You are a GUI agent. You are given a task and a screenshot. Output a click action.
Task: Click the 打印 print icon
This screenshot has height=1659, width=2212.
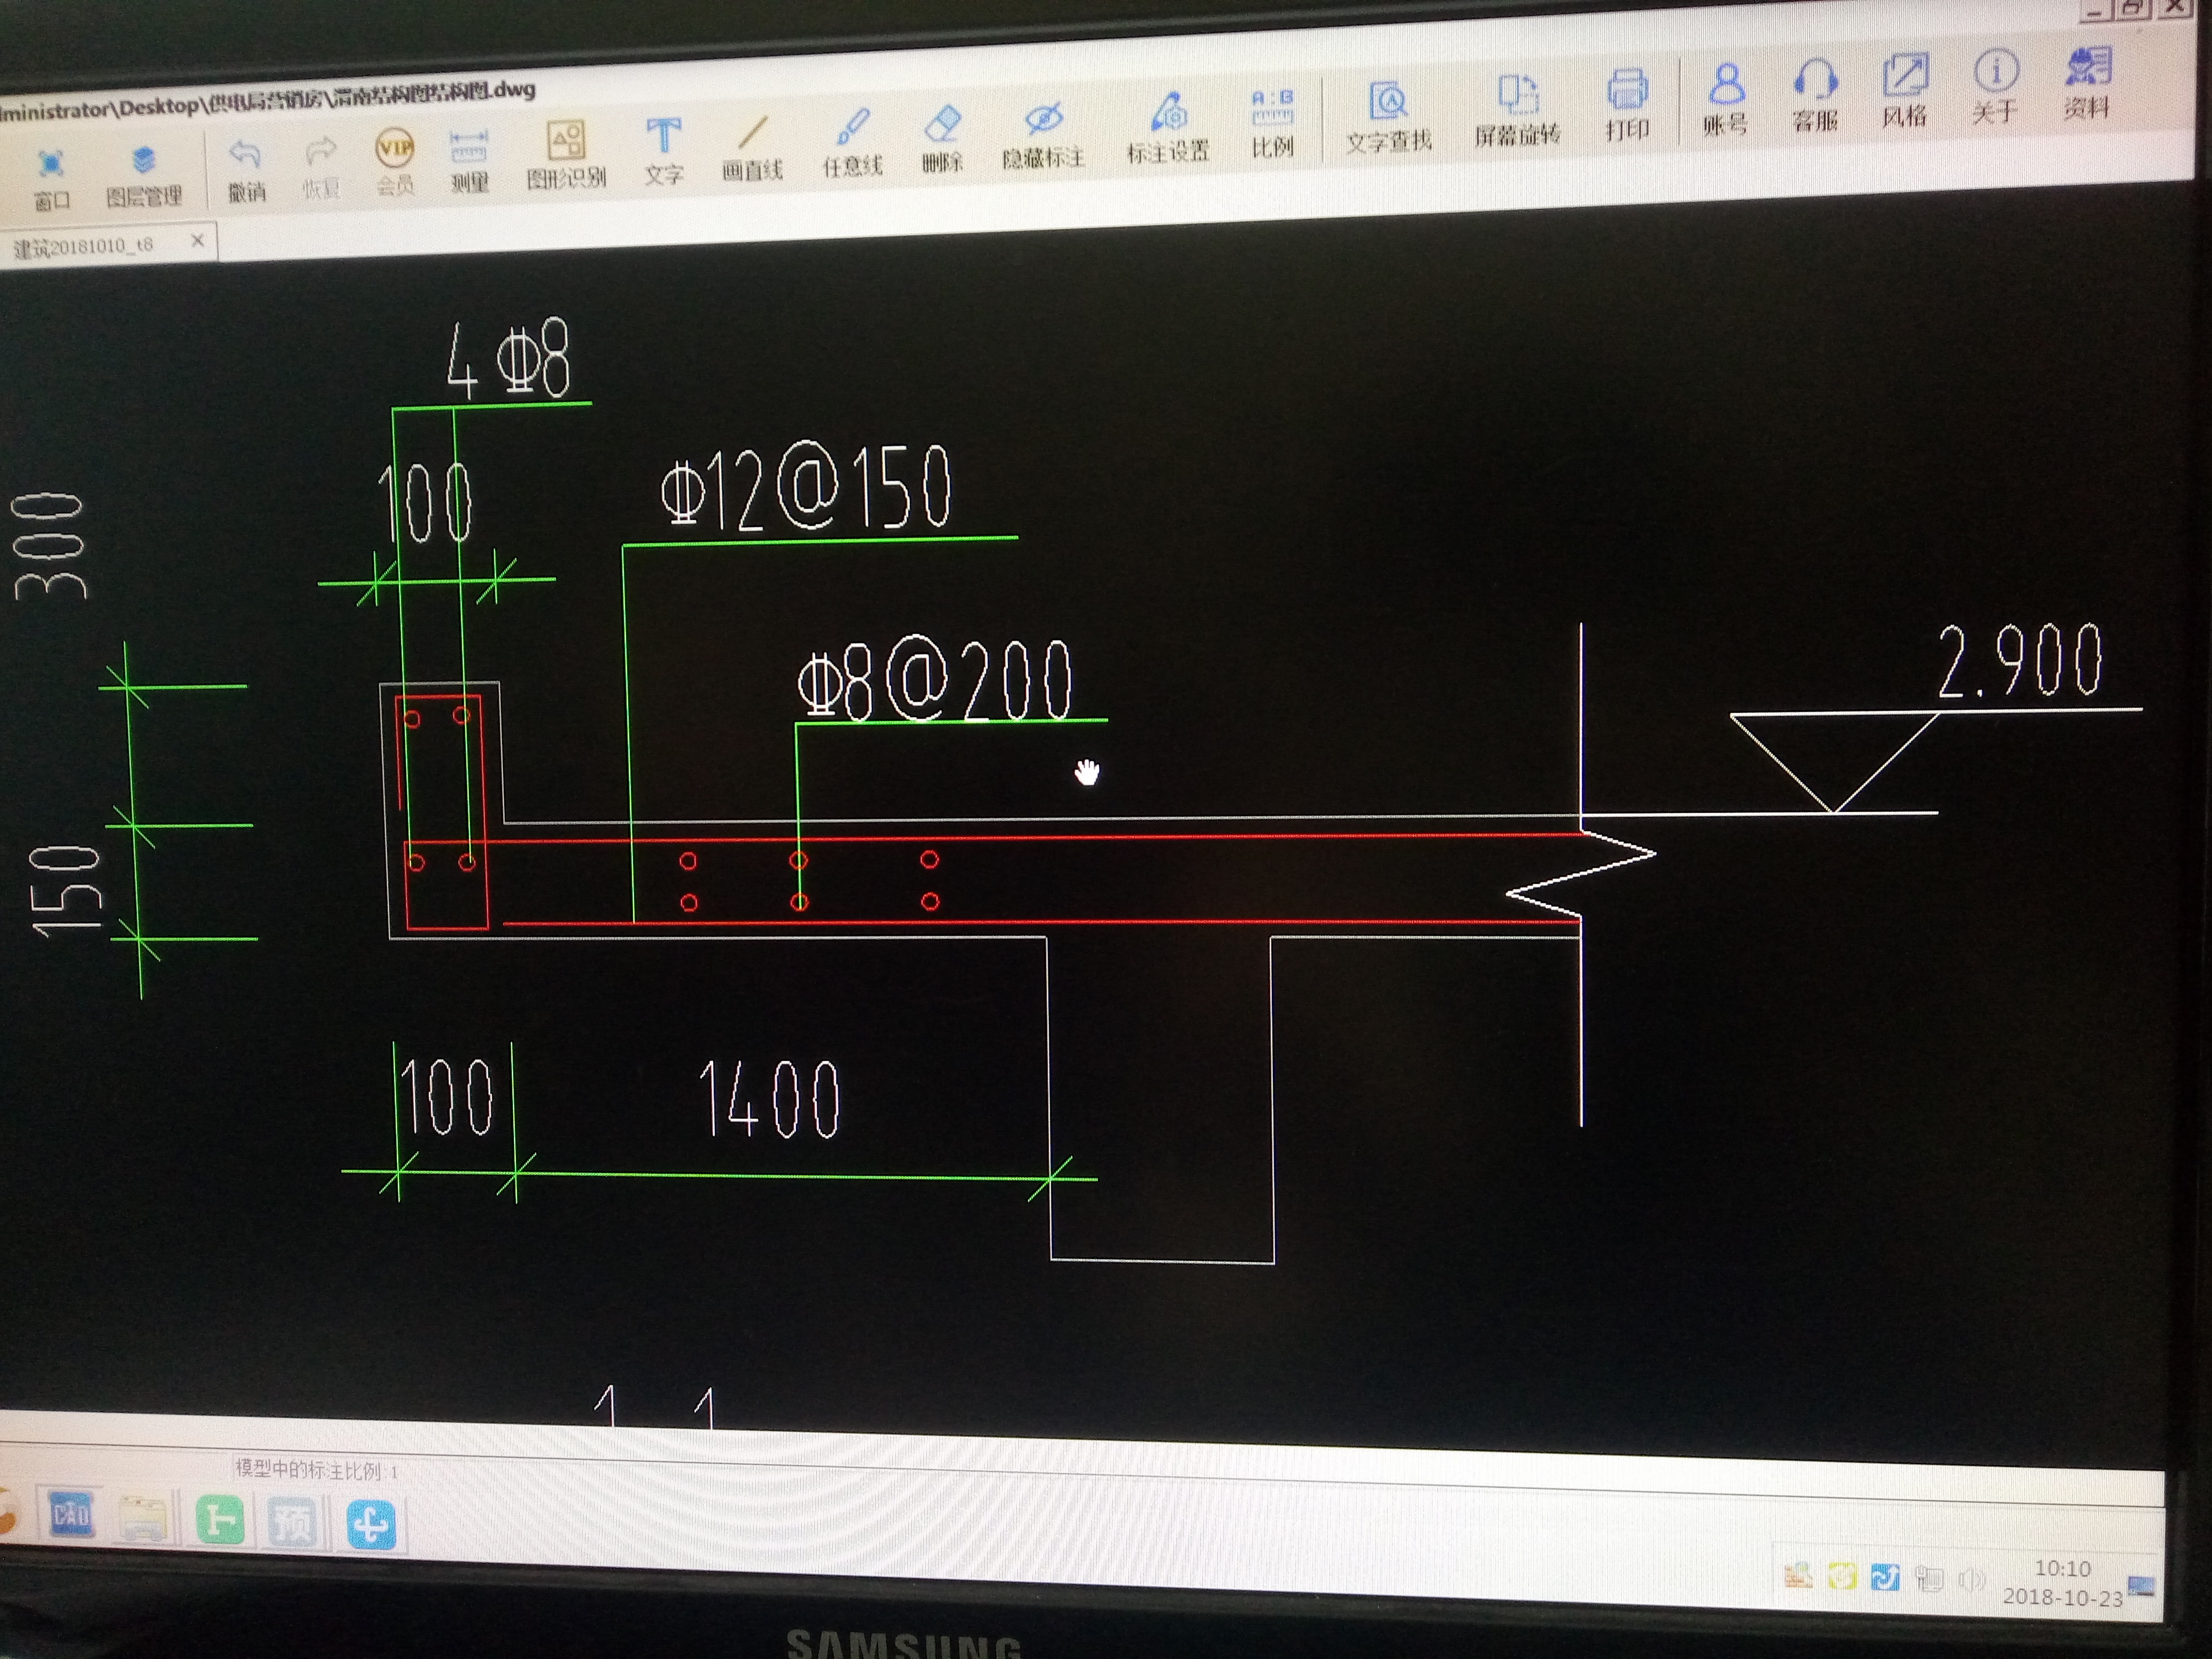(1627, 105)
